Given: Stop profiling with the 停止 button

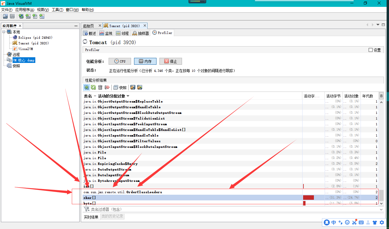Looking at the screenshot, I should 171,61.
